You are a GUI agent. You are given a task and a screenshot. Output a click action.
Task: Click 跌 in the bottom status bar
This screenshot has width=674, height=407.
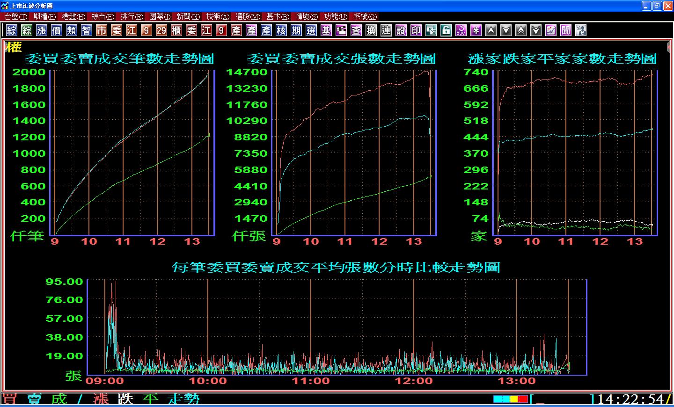125,399
